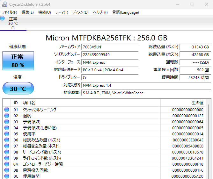Click the 生の値 column header

tap(197, 103)
